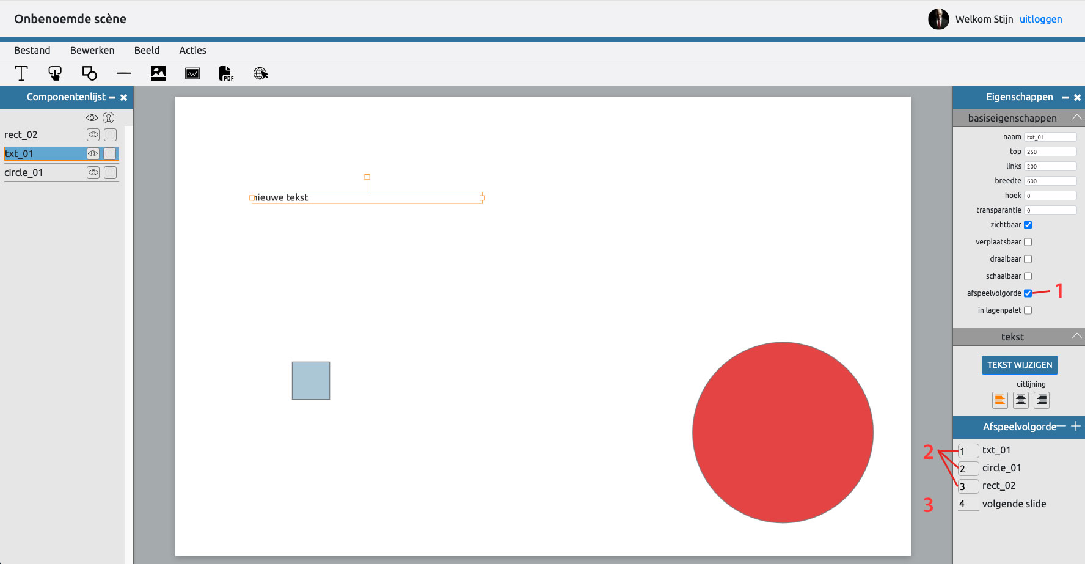Screen dimensions: 1085x564
Task: Click the PDF file tool icon
Action: click(x=227, y=73)
